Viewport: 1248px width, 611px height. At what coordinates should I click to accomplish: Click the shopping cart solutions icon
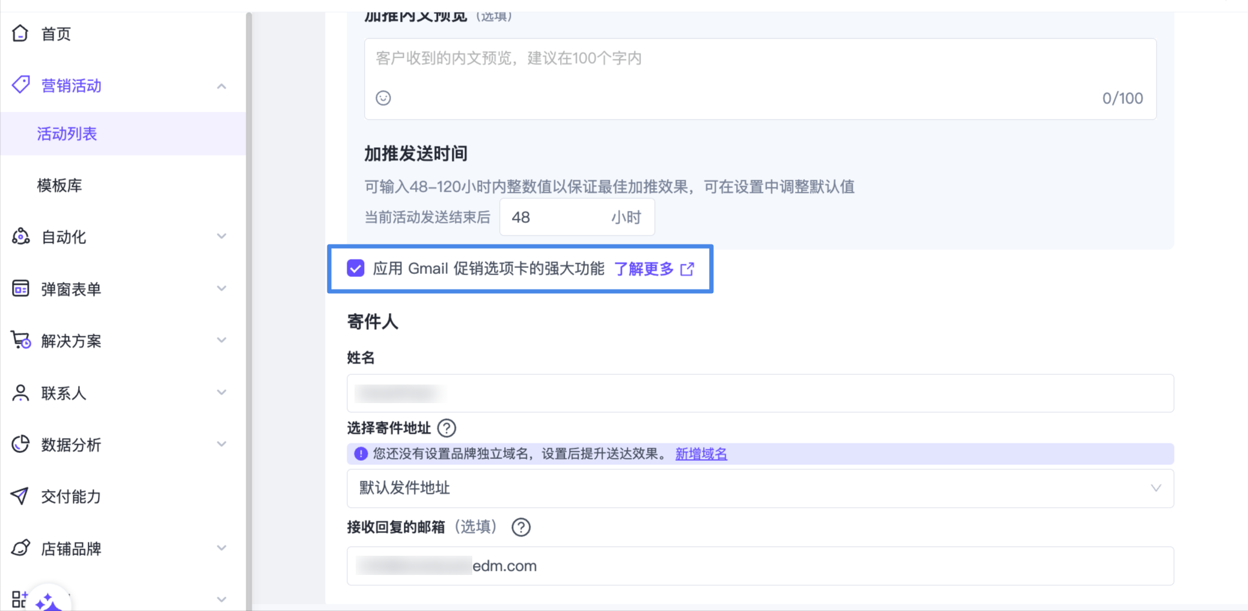[x=20, y=341]
